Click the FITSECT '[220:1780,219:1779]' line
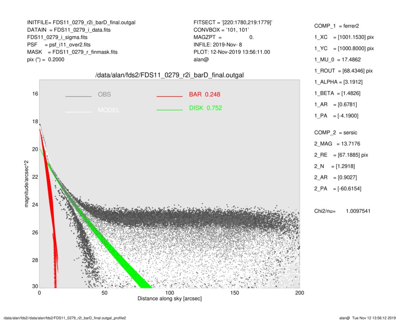 (x=233, y=23)
